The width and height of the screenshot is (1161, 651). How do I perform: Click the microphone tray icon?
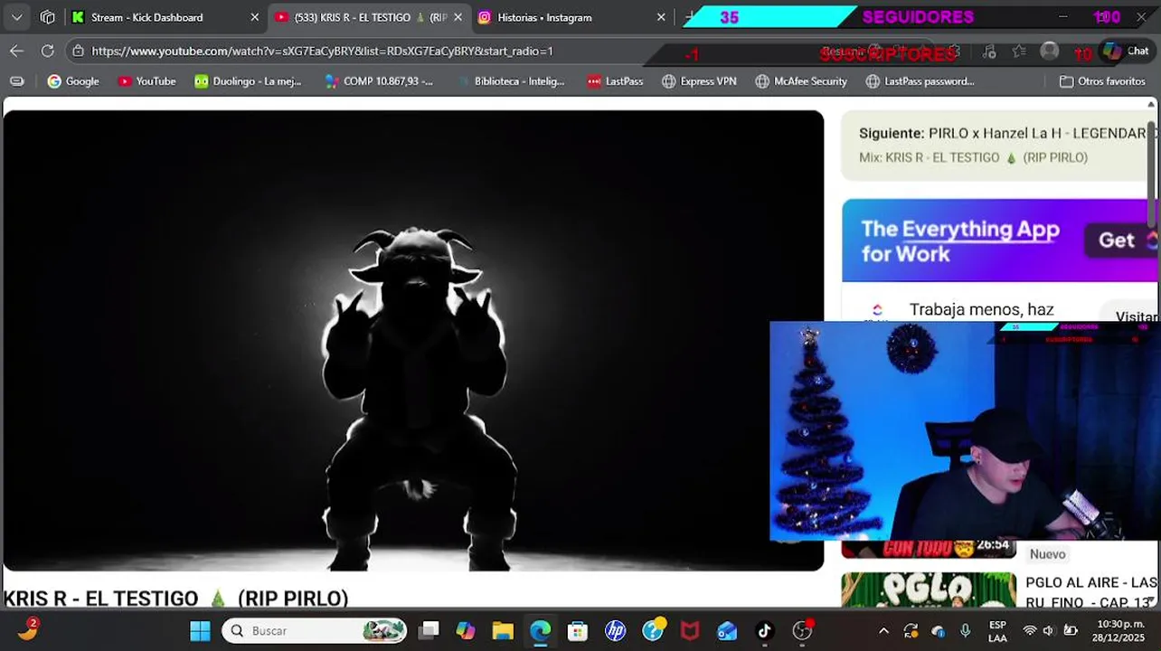coord(966,631)
